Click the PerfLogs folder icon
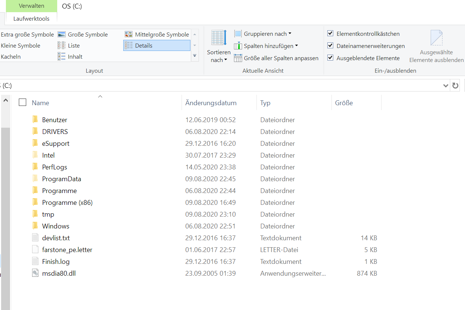This screenshot has width=465, height=310. (35, 167)
